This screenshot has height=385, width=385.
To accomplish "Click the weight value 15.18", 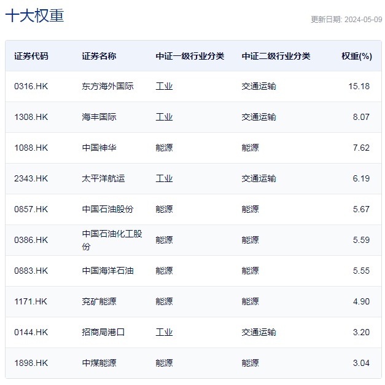I will (359, 86).
